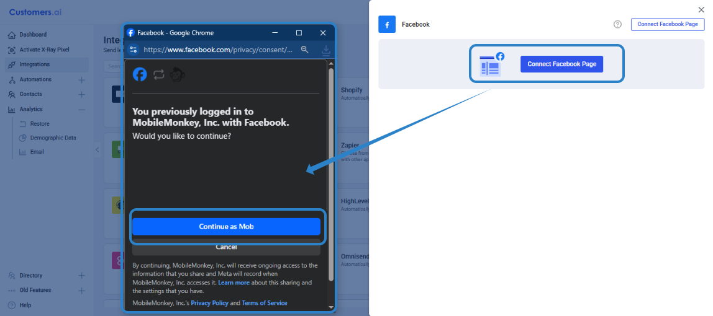
Task: Click the Dashboard home icon
Action: (x=12, y=35)
